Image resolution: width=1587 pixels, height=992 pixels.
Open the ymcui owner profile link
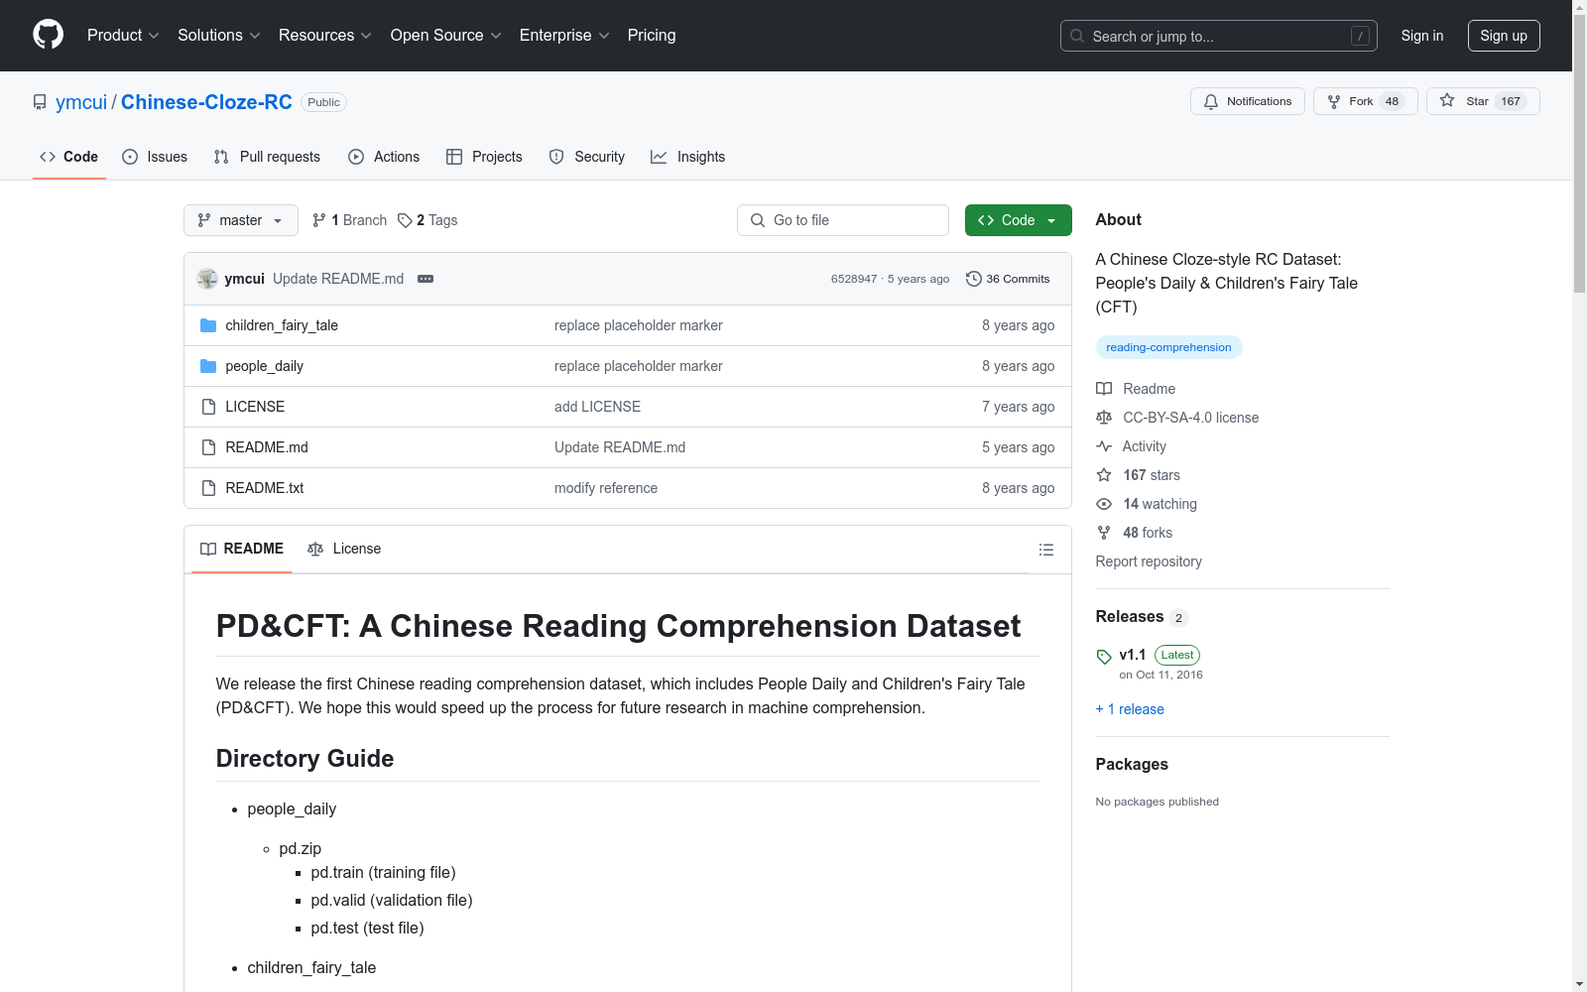point(81,102)
